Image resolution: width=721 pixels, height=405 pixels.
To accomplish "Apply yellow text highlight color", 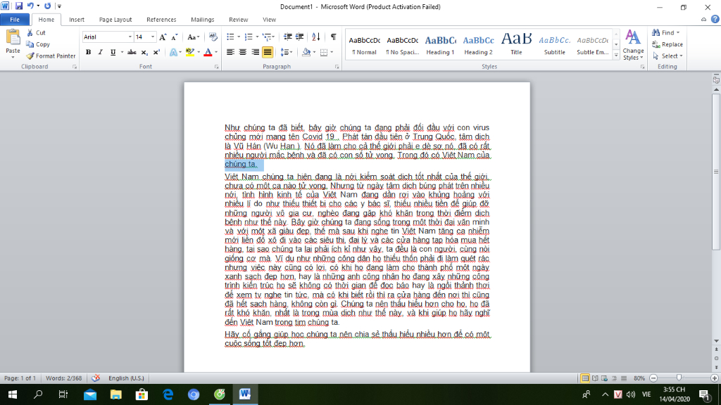I will [x=189, y=52].
